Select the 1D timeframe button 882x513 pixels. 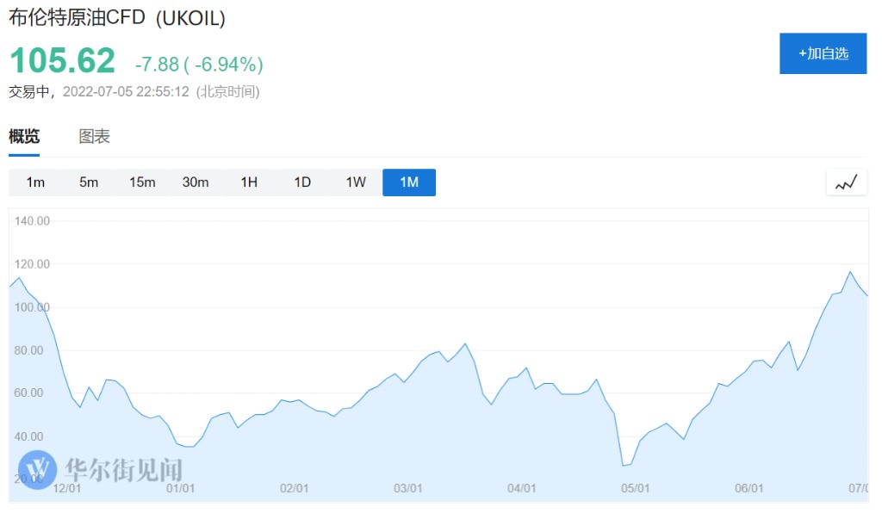(302, 182)
